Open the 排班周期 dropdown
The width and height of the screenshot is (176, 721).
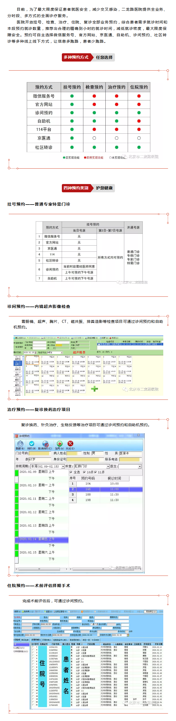(x=63, y=467)
